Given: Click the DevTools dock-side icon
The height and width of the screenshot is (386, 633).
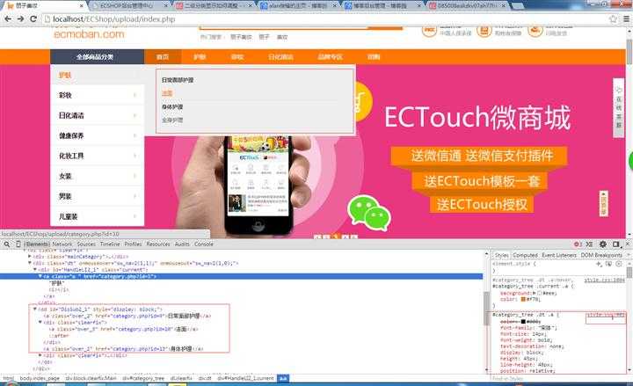Looking at the screenshot, I should pyautogui.click(x=615, y=244).
